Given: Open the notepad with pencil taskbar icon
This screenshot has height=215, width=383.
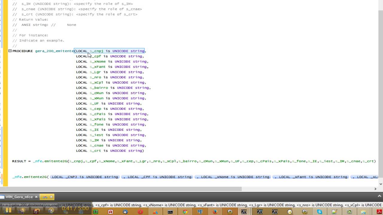Looking at the screenshot, I should (334, 212).
